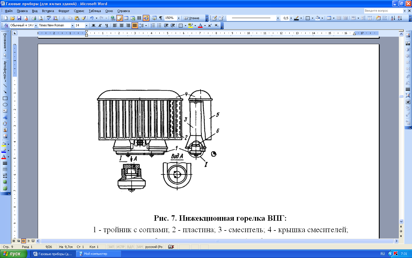Open the font size 14 dropdown
Image resolution: width=412 pixels, height=258 pixels.
point(86,26)
